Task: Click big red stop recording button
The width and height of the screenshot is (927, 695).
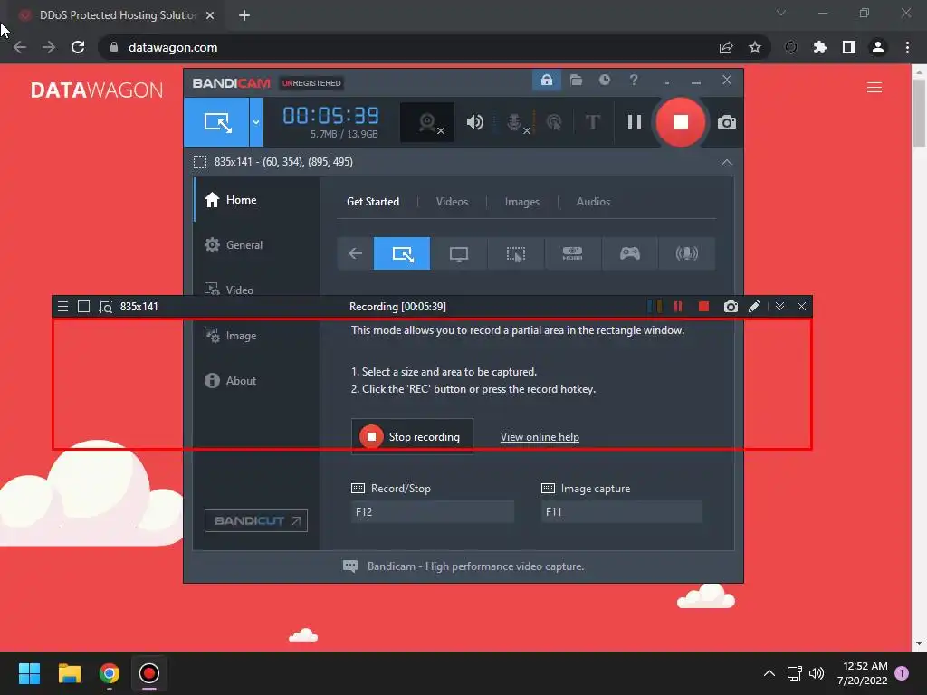Action: (x=681, y=122)
